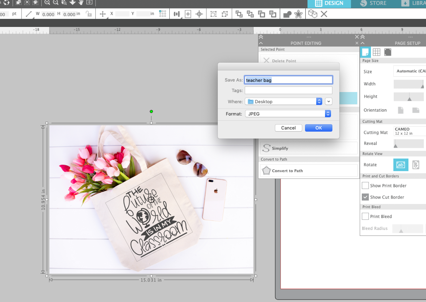
Task: Uncheck the Show Cut Border option
Action: click(365, 197)
